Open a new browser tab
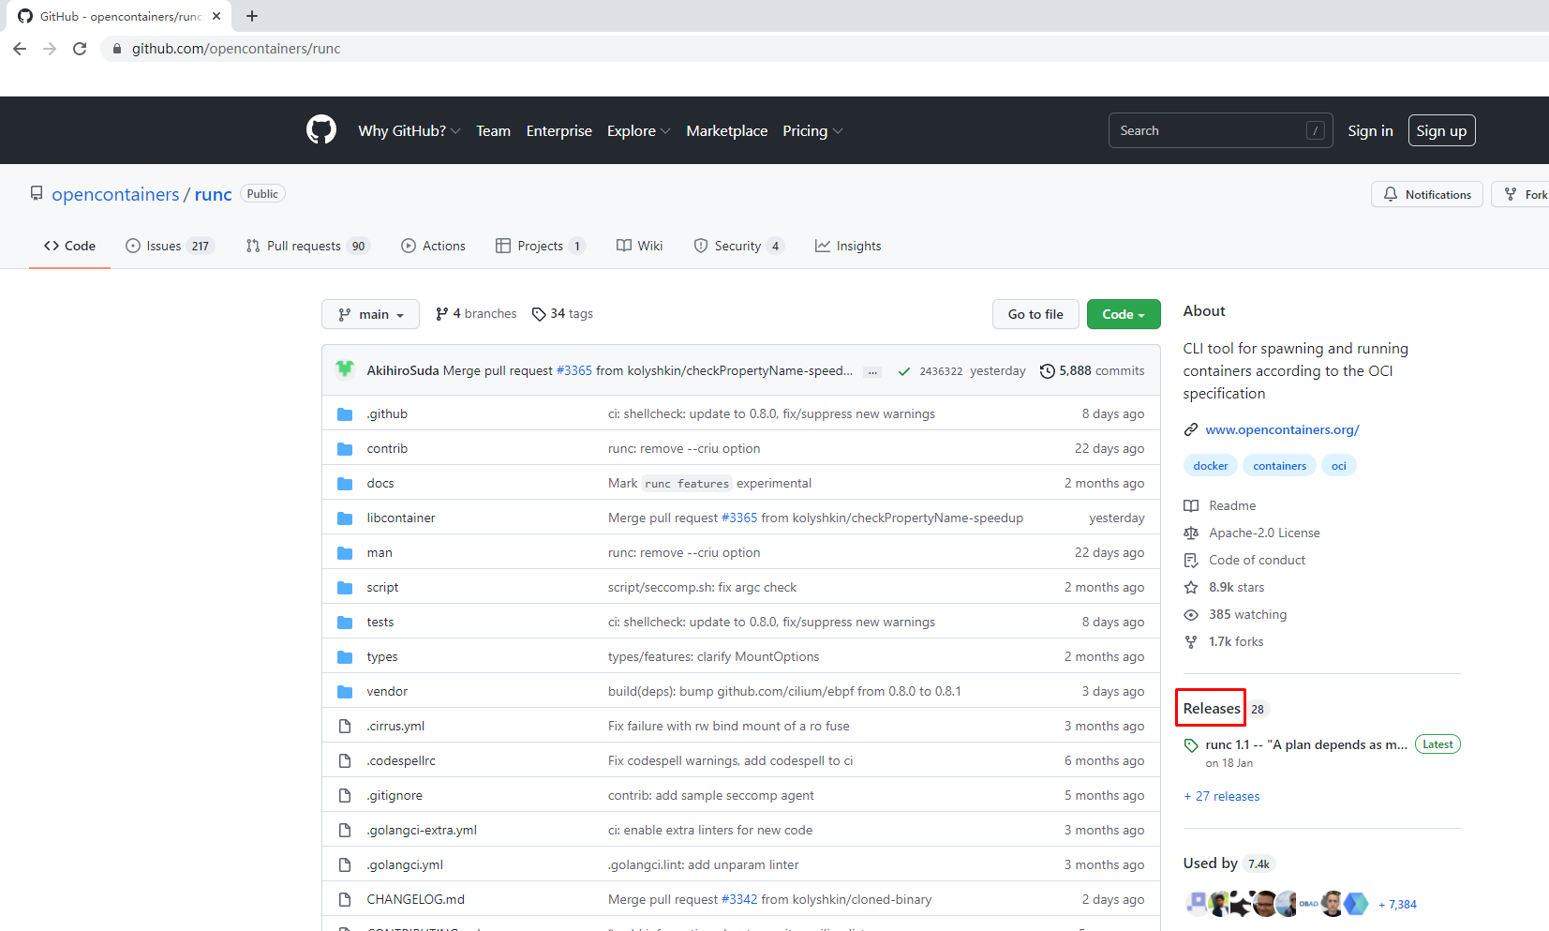1549x931 pixels. (x=252, y=16)
